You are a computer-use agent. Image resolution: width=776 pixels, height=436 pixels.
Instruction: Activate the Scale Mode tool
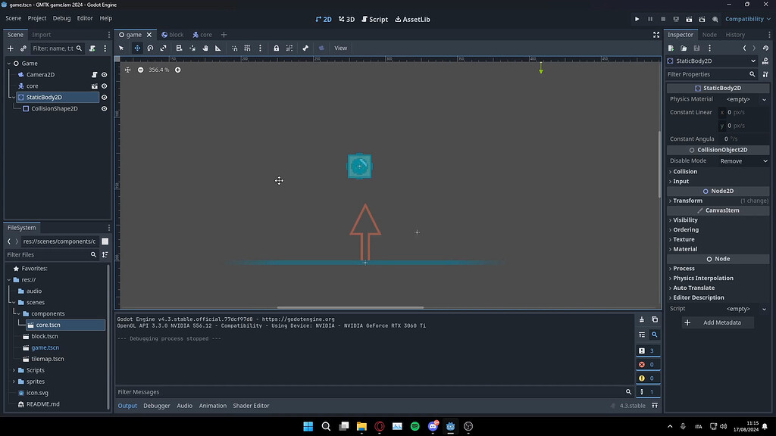coord(164,48)
